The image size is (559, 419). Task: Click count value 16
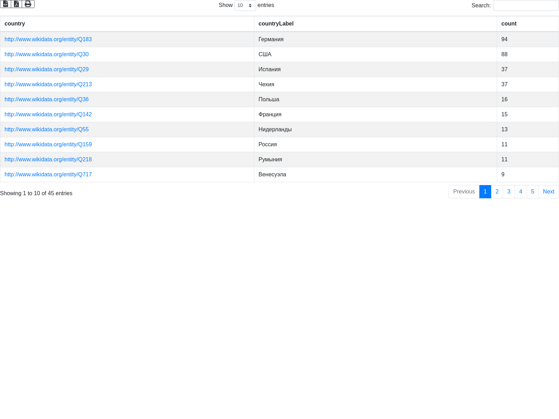click(504, 100)
